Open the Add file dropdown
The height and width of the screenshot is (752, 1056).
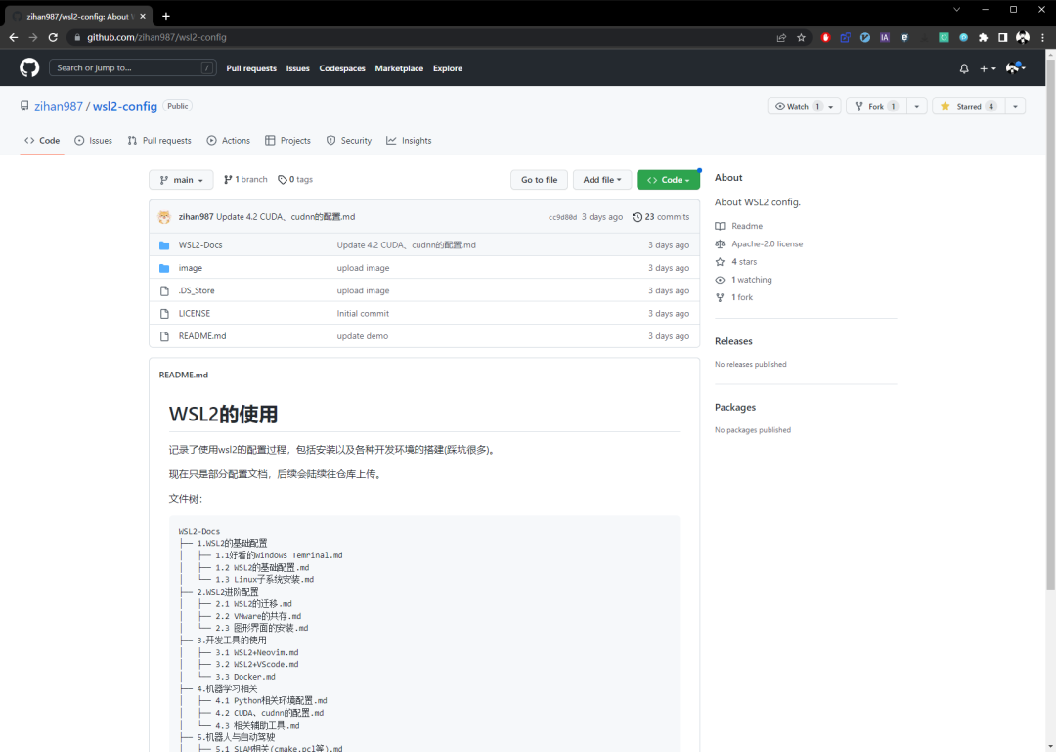(602, 180)
